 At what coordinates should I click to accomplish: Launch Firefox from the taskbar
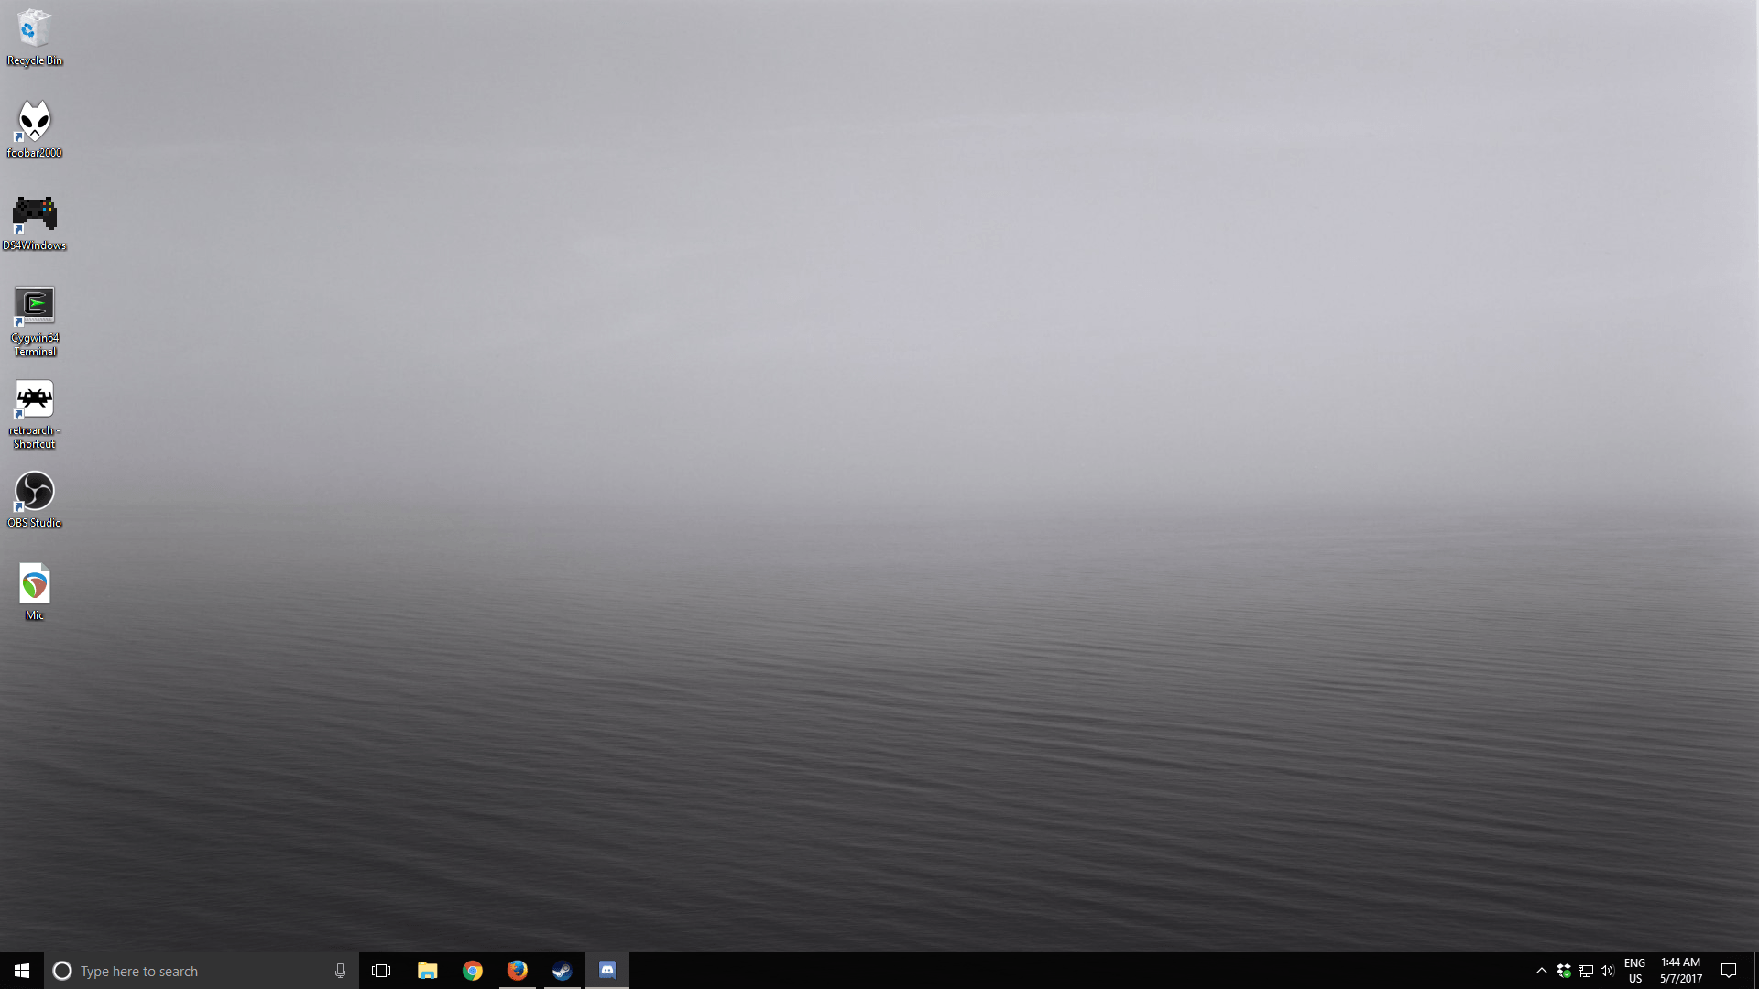point(518,970)
